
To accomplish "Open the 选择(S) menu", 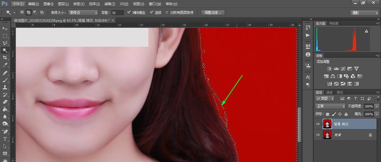I will [x=94, y=4].
